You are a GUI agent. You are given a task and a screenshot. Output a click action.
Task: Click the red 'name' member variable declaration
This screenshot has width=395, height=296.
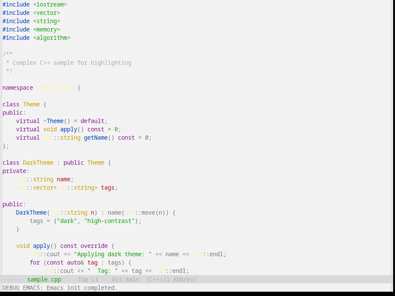point(64,179)
